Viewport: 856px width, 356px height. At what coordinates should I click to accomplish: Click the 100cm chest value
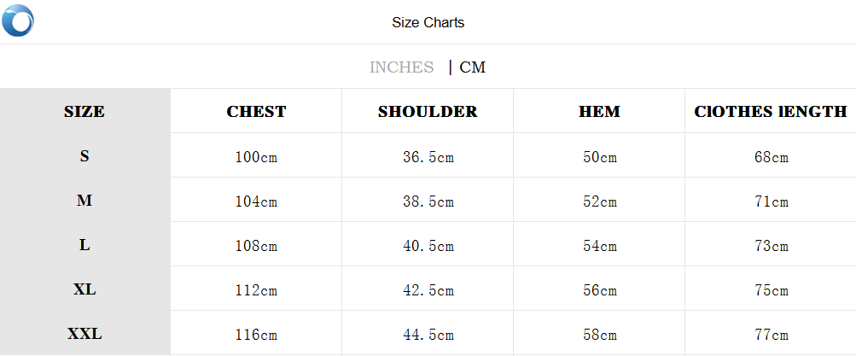[x=256, y=157]
